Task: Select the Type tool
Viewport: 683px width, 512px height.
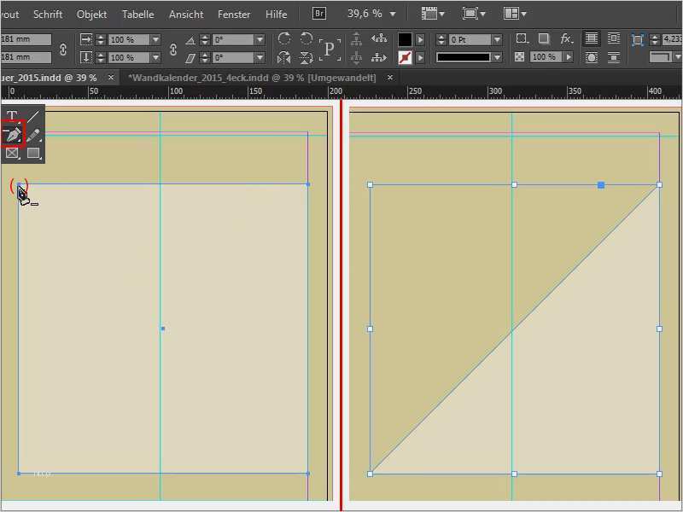Action: tap(12, 116)
